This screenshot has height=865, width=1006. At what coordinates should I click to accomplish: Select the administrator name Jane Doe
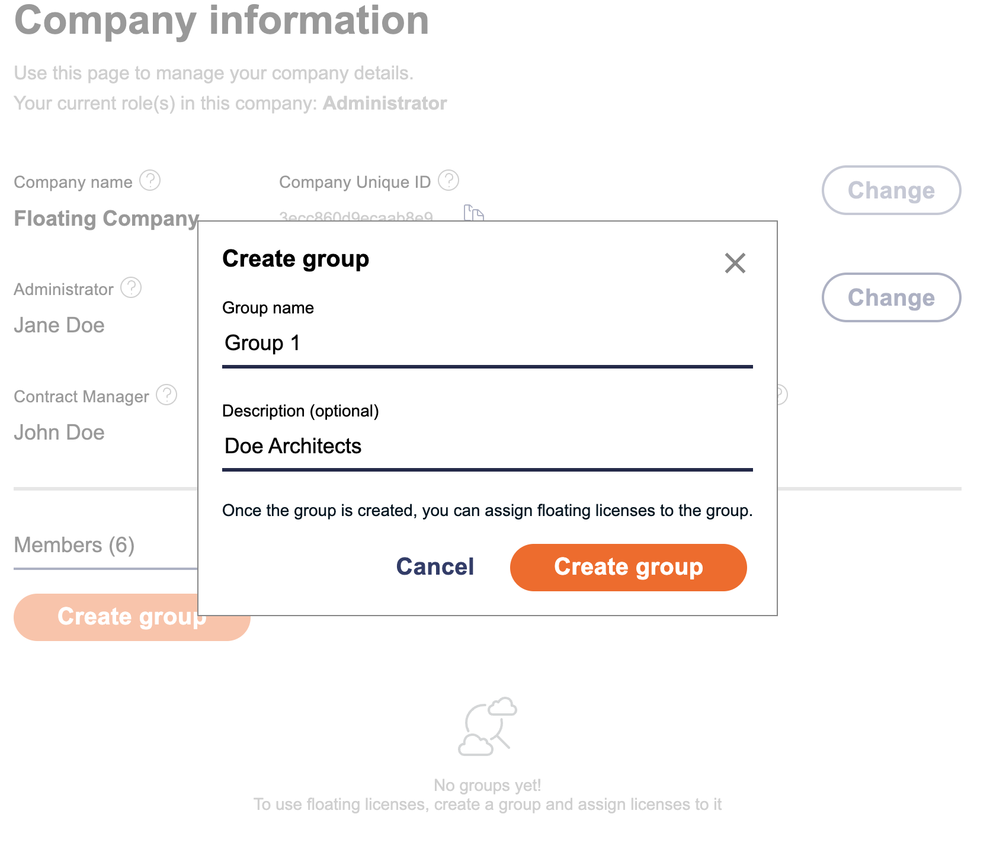[59, 325]
